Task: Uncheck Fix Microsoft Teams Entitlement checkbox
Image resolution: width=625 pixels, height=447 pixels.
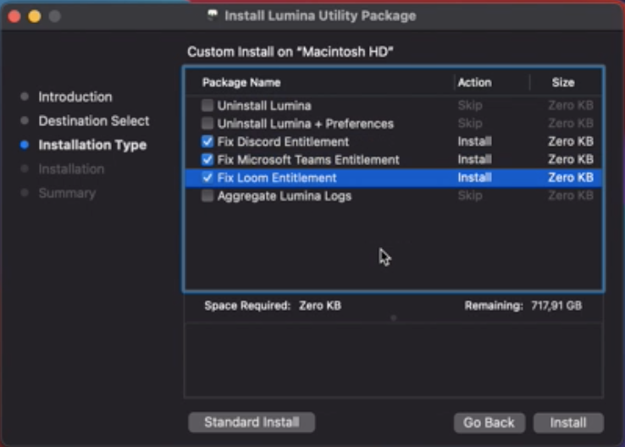Action: 207,160
